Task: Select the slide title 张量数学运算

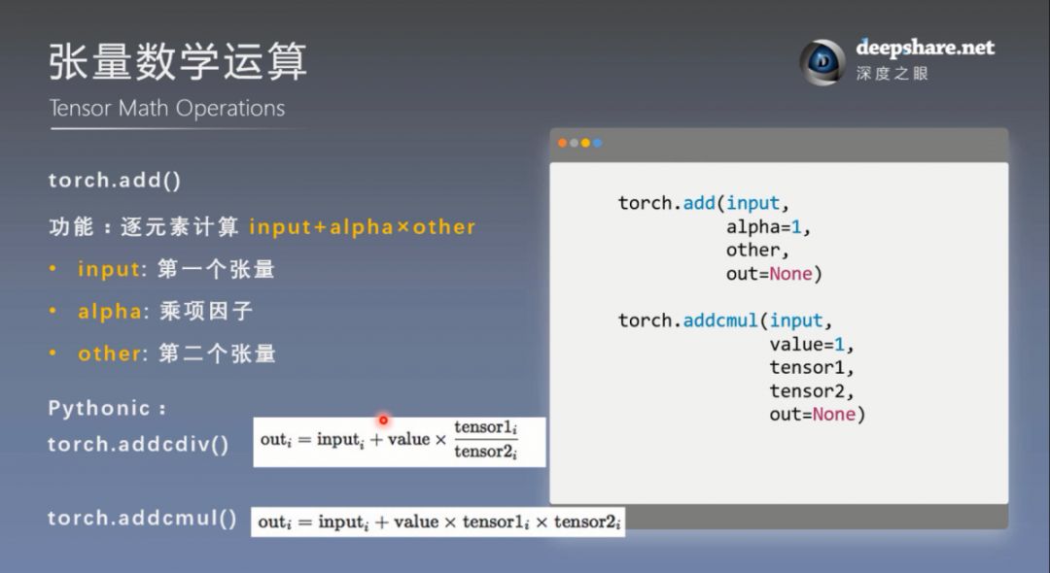Action: click(x=178, y=61)
